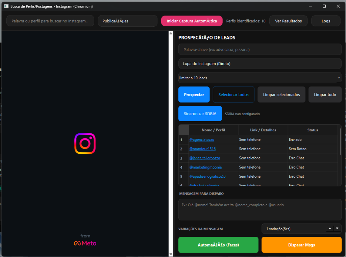Click the Instagram search keyword input field
Image resolution: width=346 pixels, height=257 pixels.
coord(50,21)
